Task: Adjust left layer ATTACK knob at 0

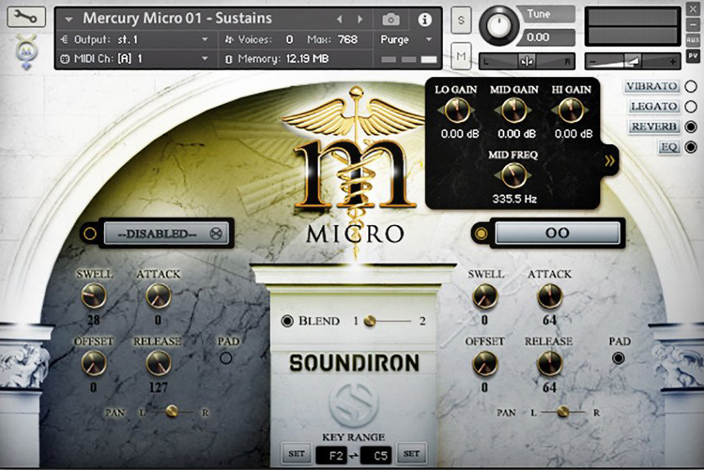Action: [159, 296]
